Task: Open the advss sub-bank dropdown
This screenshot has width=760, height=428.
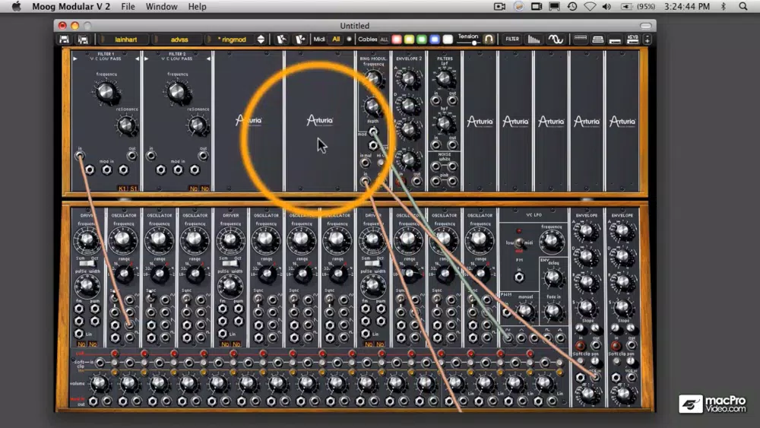Action: coord(179,40)
